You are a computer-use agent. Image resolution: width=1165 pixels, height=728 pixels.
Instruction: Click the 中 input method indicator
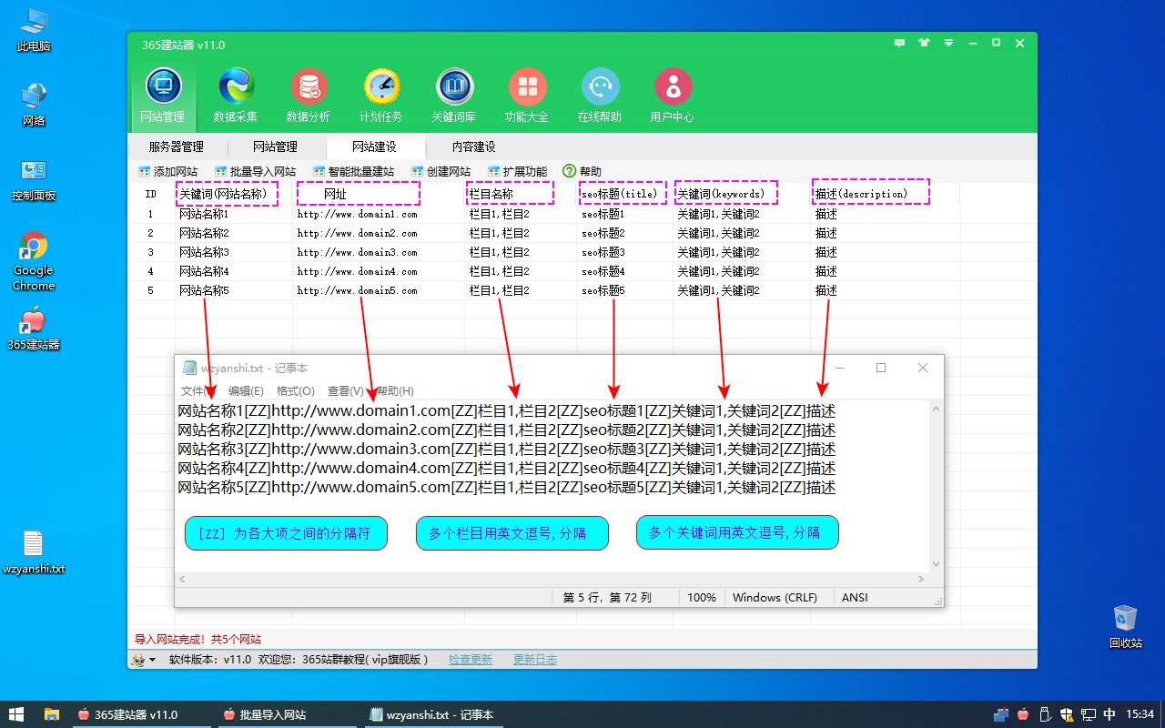click(1109, 714)
